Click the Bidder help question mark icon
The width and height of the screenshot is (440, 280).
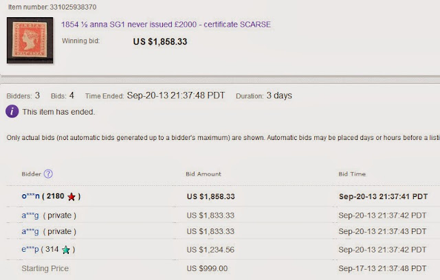[x=49, y=174]
